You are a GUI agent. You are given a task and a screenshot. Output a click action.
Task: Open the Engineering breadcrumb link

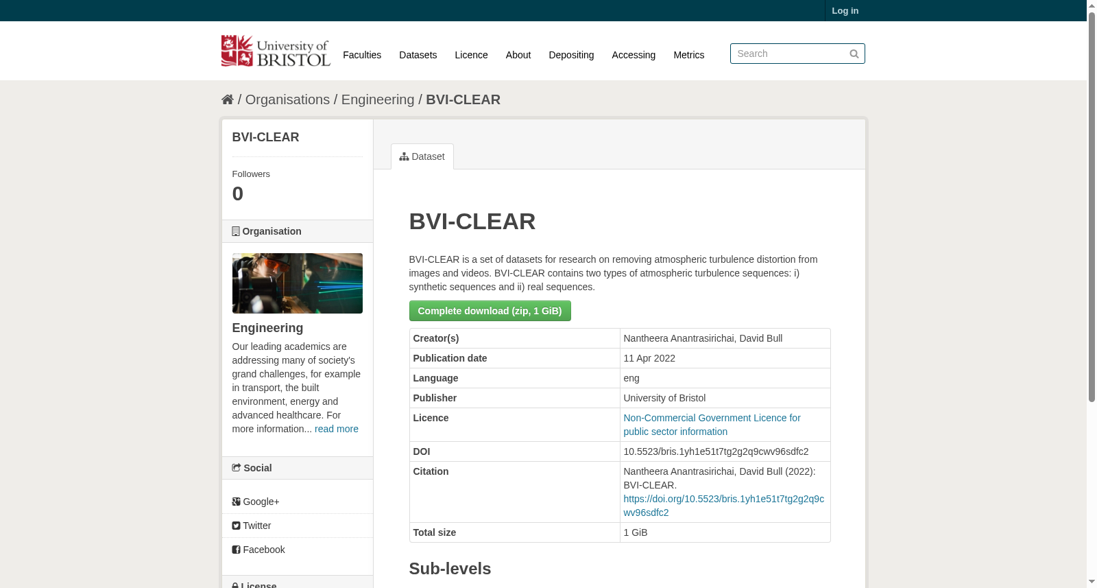(378, 99)
